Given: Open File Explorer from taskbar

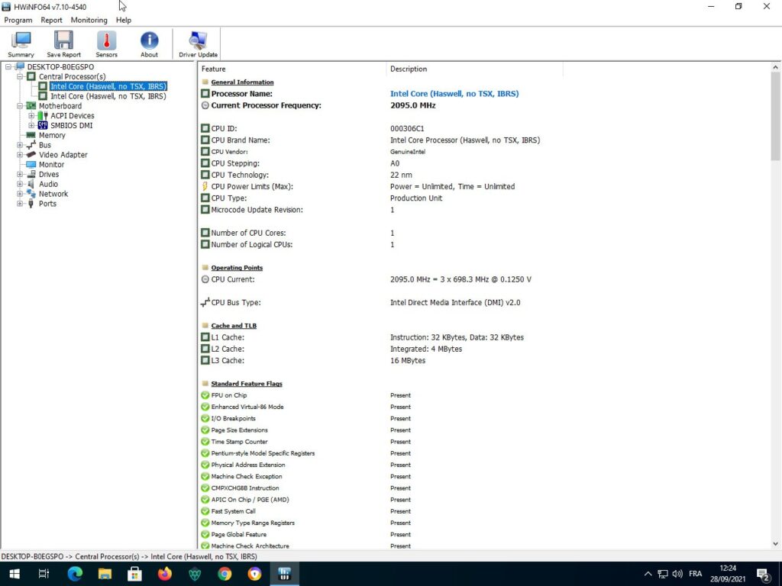Looking at the screenshot, I should click(105, 574).
